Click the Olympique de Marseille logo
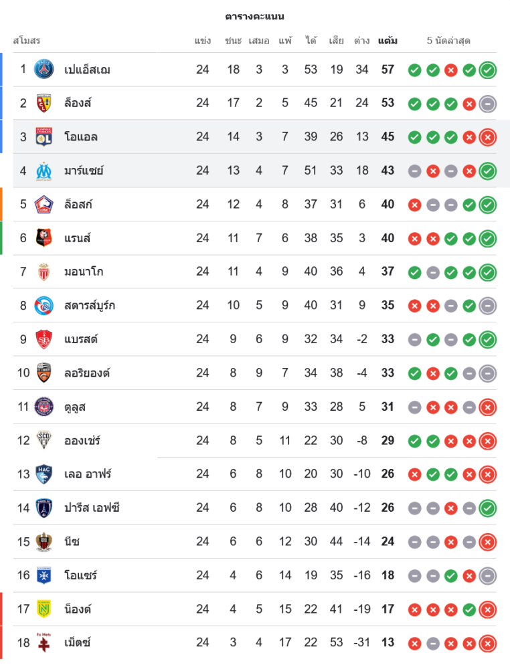510x669 pixels. tap(44, 171)
